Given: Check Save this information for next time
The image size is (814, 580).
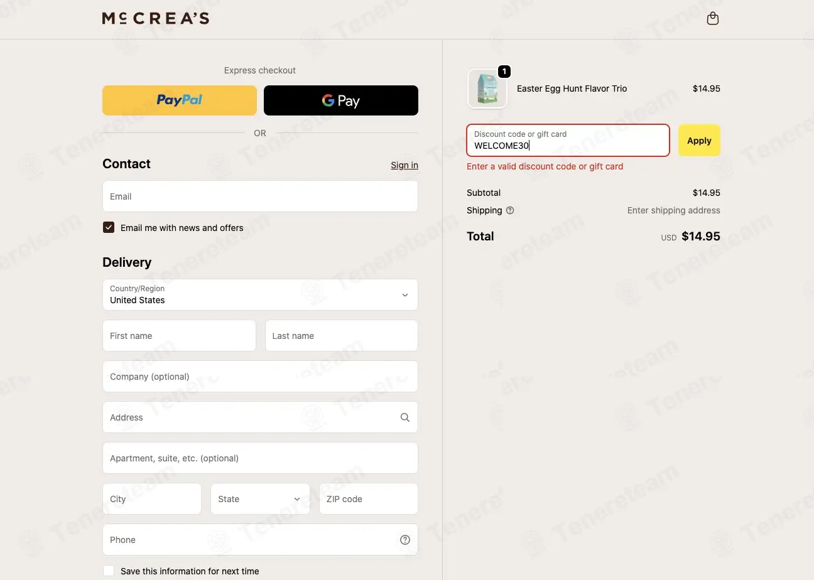Looking at the screenshot, I should point(109,571).
